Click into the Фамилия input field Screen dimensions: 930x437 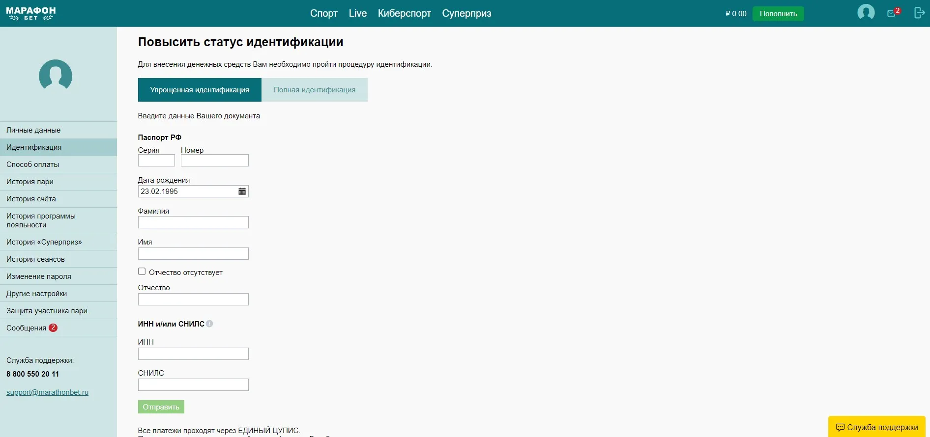[x=193, y=222]
